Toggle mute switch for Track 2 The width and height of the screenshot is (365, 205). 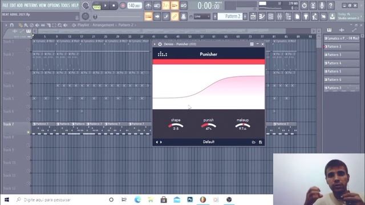29,68
